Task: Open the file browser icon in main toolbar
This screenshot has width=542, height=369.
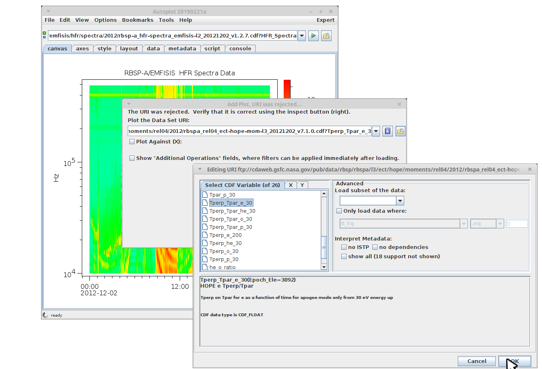Action: point(326,36)
